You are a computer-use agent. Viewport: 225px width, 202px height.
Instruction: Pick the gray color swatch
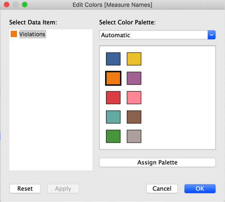click(134, 136)
